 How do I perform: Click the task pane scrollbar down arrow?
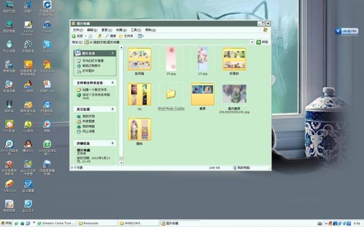tap(121, 163)
